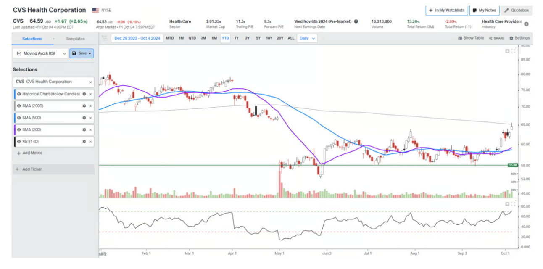This screenshot has width=543, height=269.
Task: Click the SHARE button
Action: tap(497, 38)
